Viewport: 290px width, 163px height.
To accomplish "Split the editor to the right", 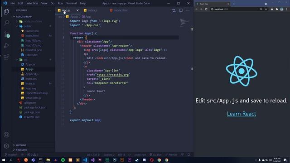I will point(181,10).
